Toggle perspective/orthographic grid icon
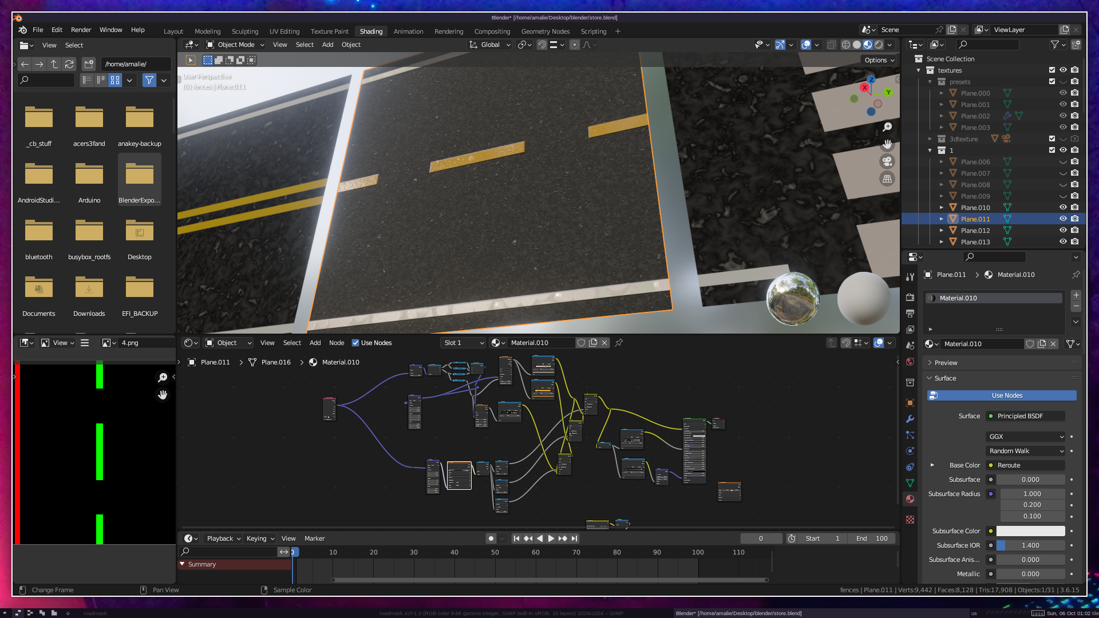1099x618 pixels. point(887,179)
